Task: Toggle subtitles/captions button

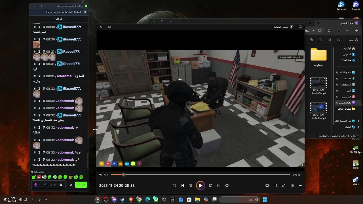Action: [x=267, y=186]
